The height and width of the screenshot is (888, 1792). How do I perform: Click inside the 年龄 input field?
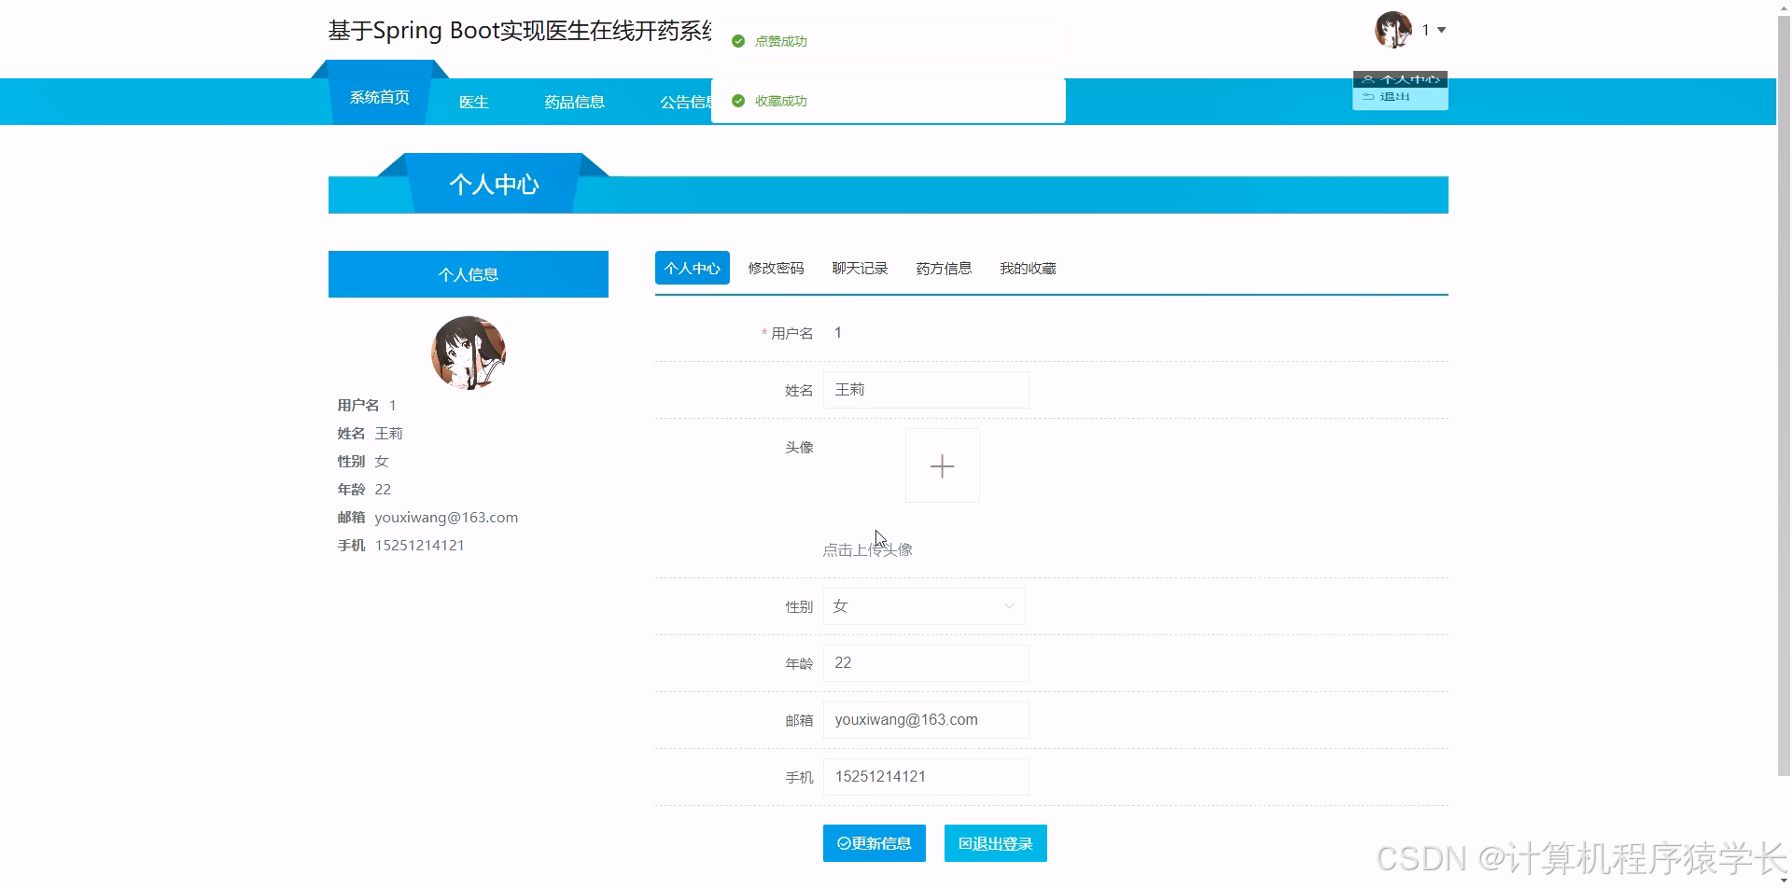tap(925, 663)
